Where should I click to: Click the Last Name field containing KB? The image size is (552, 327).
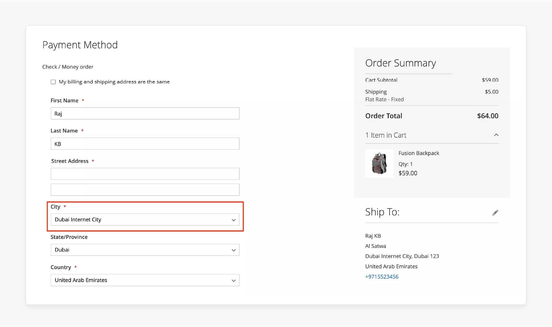click(145, 143)
